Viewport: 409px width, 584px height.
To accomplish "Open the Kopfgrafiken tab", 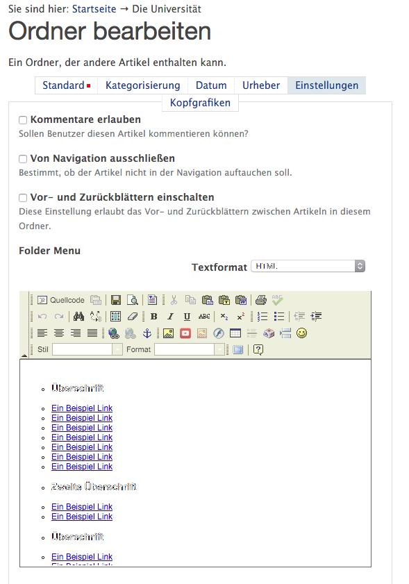I will (x=201, y=102).
